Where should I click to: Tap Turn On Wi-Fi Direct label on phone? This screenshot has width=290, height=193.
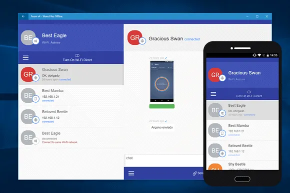(249, 96)
